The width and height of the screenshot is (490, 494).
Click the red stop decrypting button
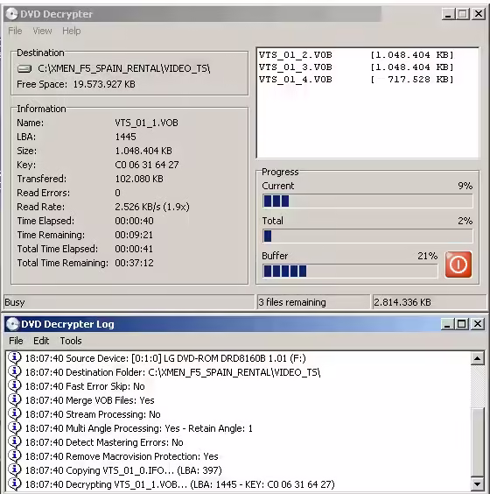click(458, 265)
